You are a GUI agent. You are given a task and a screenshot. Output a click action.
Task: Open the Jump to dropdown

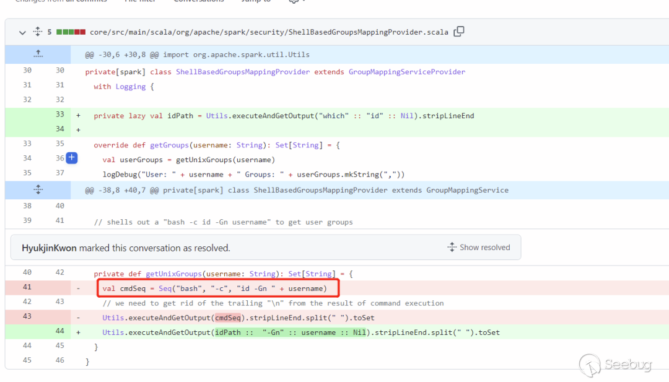[255, 1]
